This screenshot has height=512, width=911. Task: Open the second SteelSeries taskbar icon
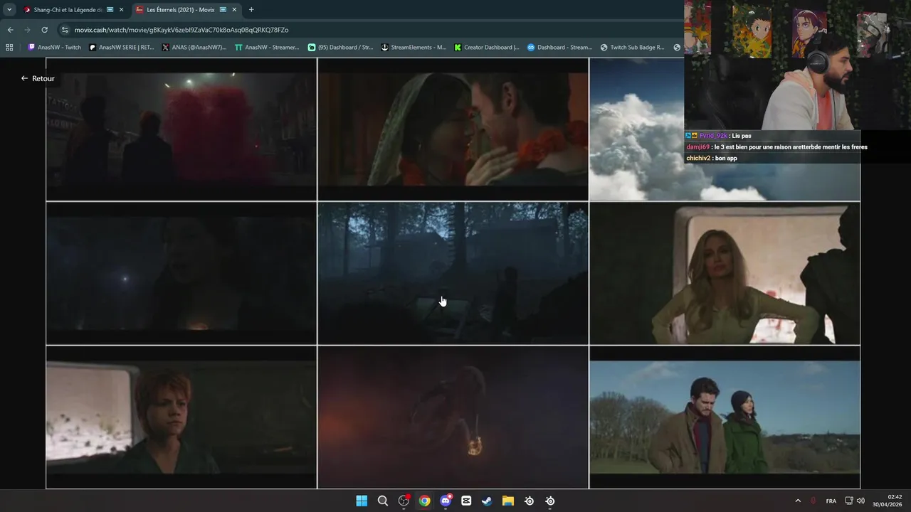pos(550,501)
